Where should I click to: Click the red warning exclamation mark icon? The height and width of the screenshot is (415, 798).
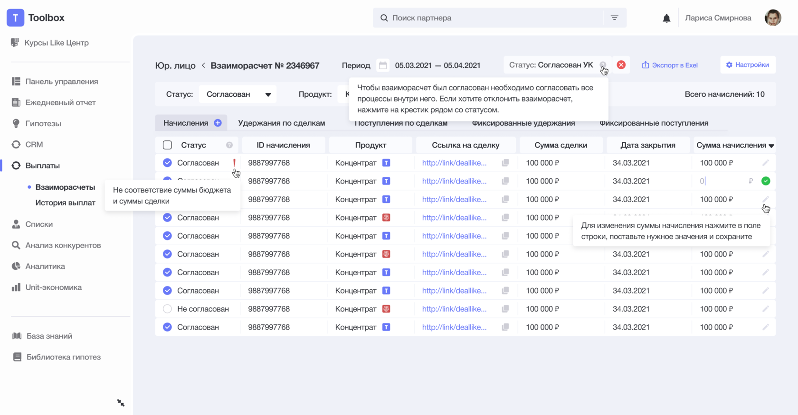tap(234, 163)
